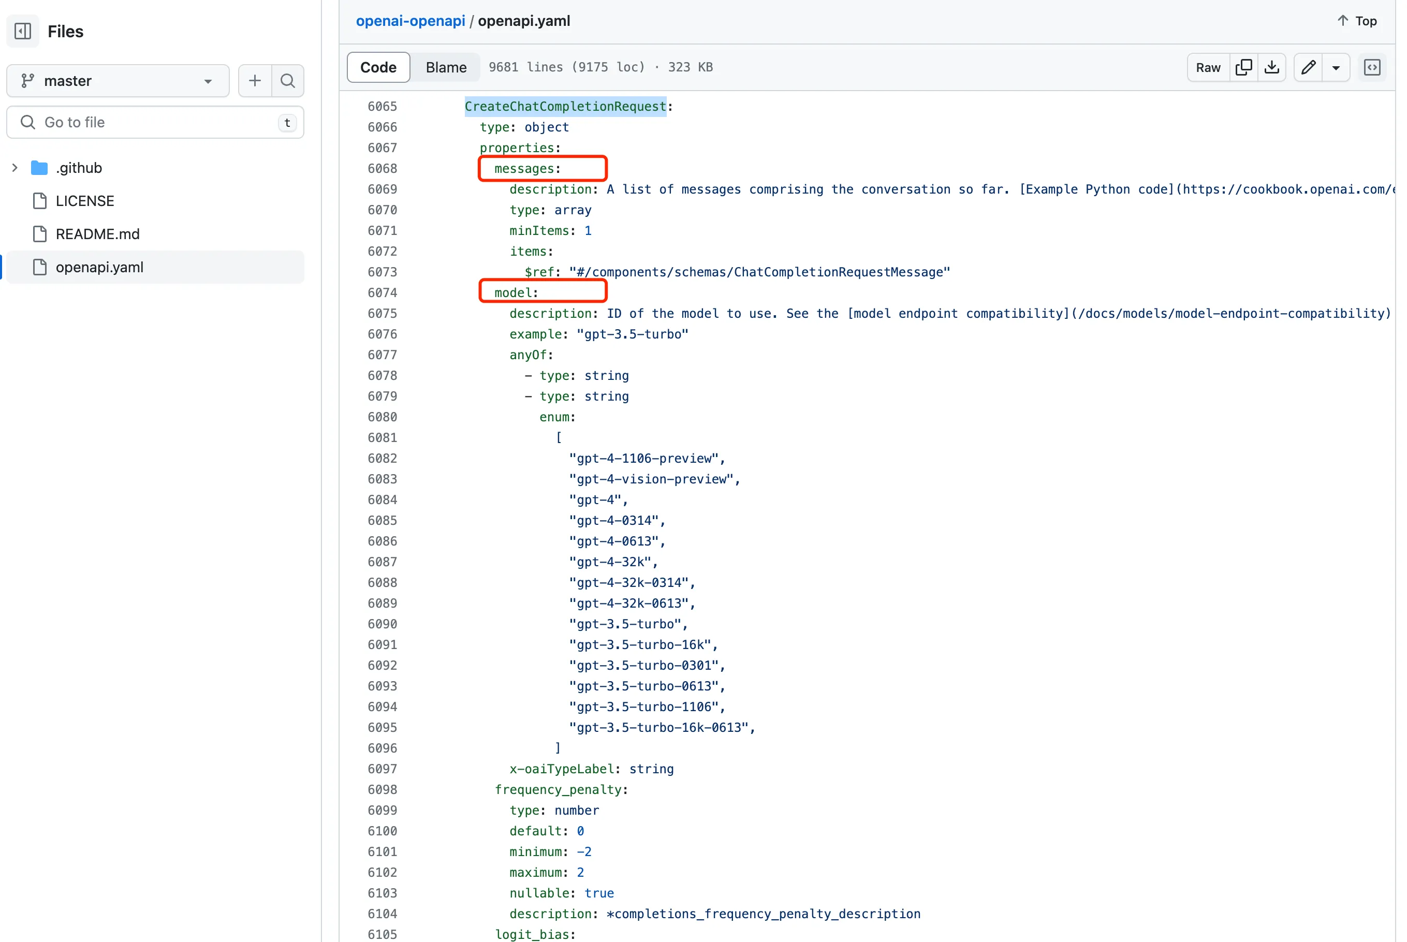The height and width of the screenshot is (942, 1407).
Task: Download the raw file
Action: pyautogui.click(x=1271, y=67)
